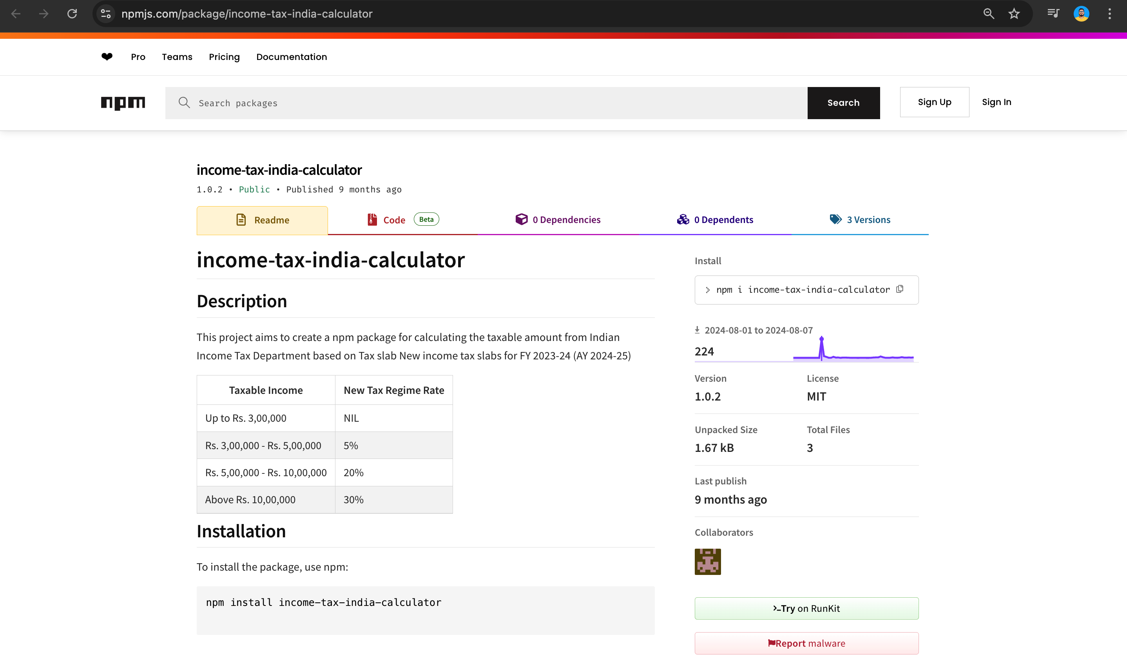The width and height of the screenshot is (1127, 669).
Task: Copy the install command with copy icon
Action: 900,289
